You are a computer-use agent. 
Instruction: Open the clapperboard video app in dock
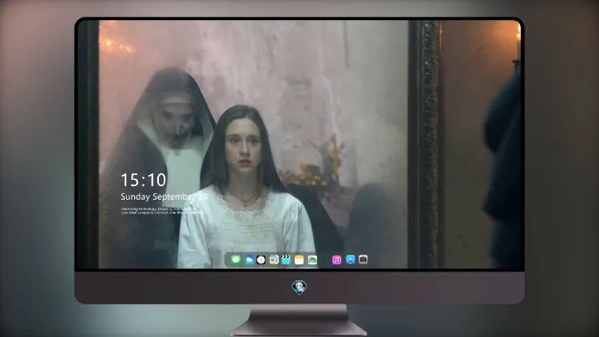point(286,260)
